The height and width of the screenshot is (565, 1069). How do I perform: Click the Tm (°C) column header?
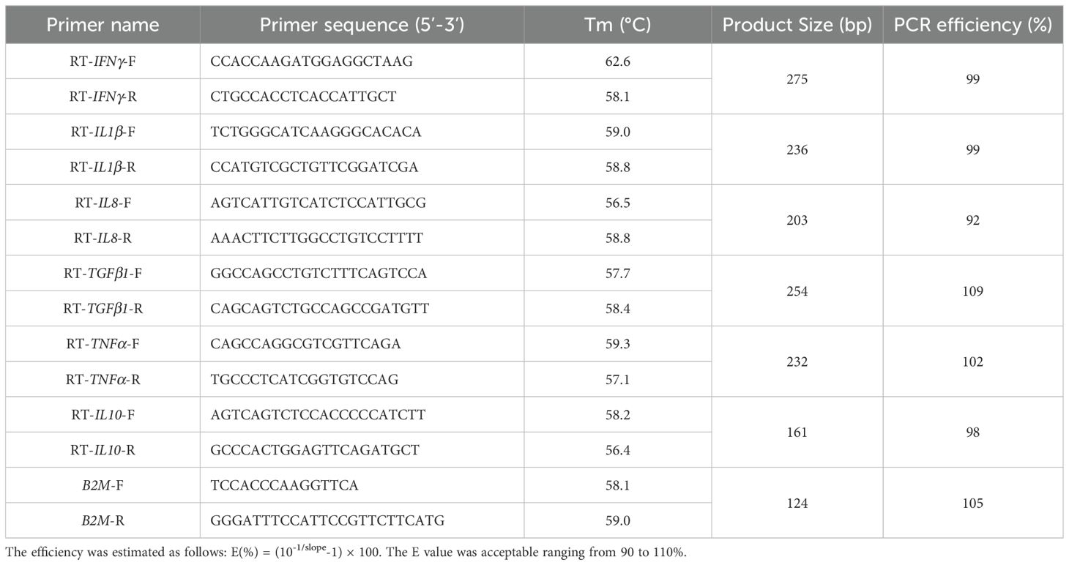click(618, 25)
